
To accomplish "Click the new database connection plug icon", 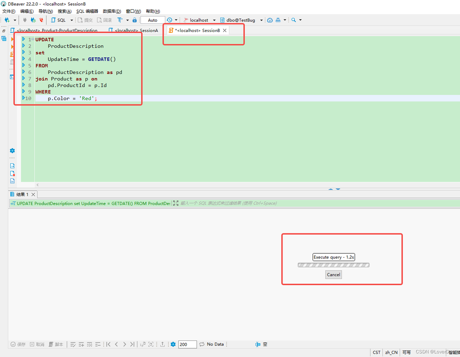I will tap(7, 20).
